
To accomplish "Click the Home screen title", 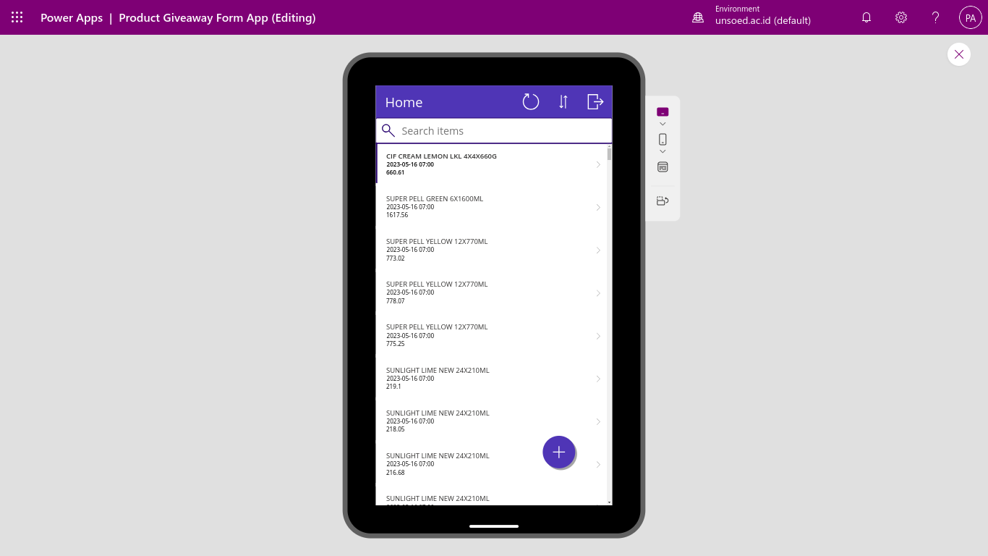I will click(404, 102).
